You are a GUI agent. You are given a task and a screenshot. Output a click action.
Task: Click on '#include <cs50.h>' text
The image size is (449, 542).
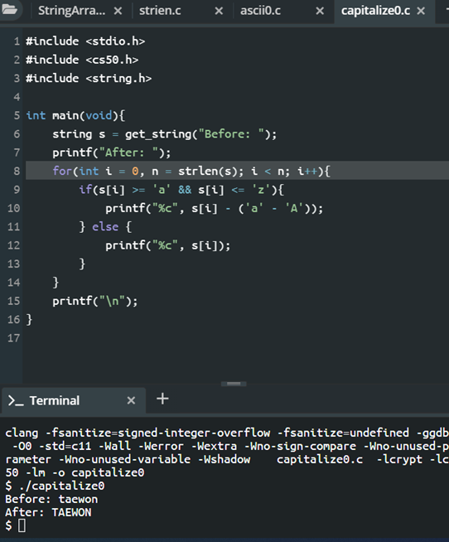pos(82,60)
